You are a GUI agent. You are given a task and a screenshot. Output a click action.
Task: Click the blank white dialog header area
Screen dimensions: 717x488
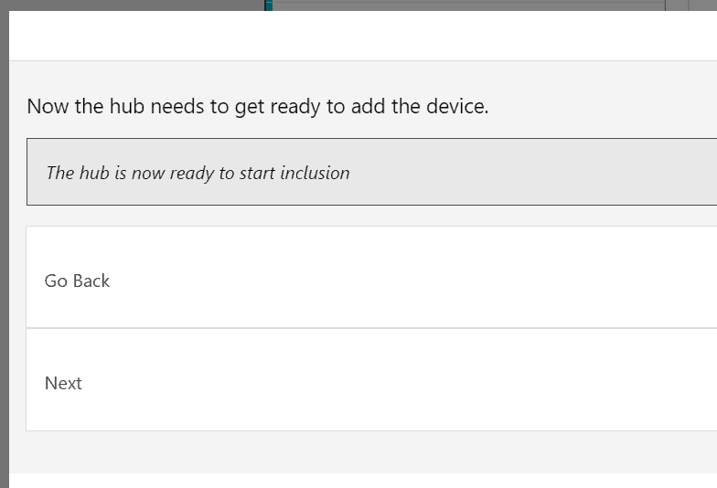tap(366, 37)
